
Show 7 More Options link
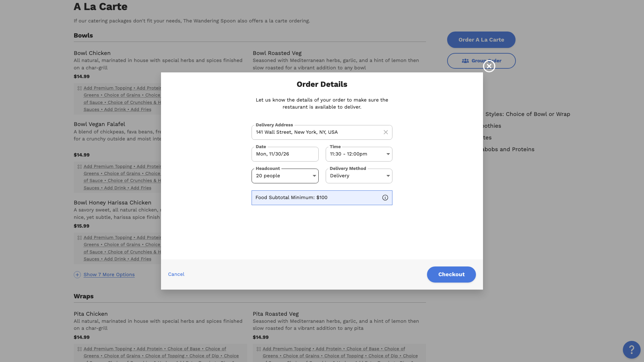tap(109, 275)
